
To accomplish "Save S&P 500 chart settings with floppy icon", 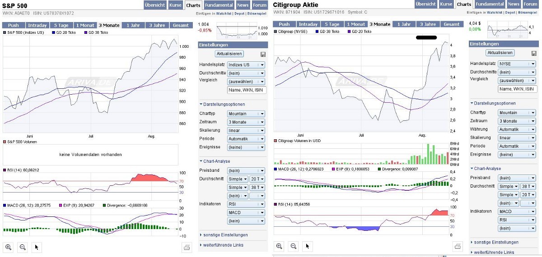I will [263, 54].
